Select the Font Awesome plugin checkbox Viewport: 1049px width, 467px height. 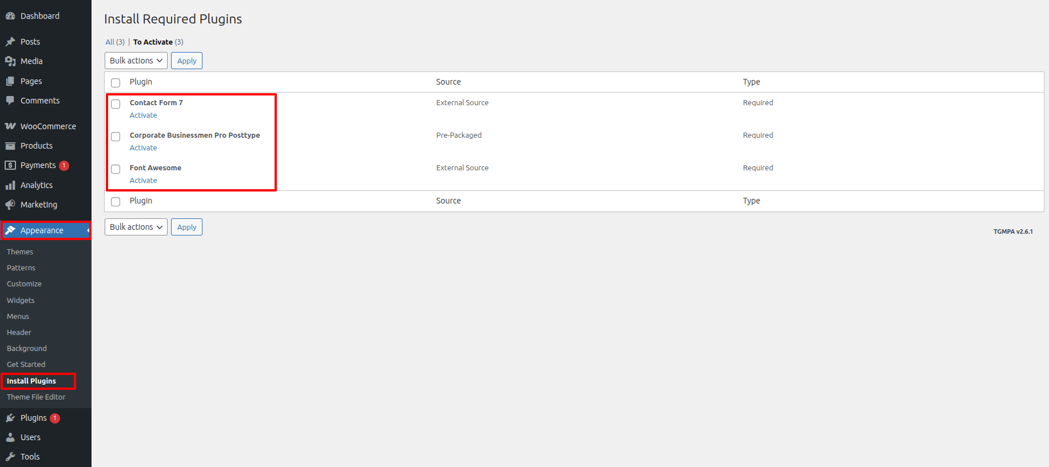point(116,169)
